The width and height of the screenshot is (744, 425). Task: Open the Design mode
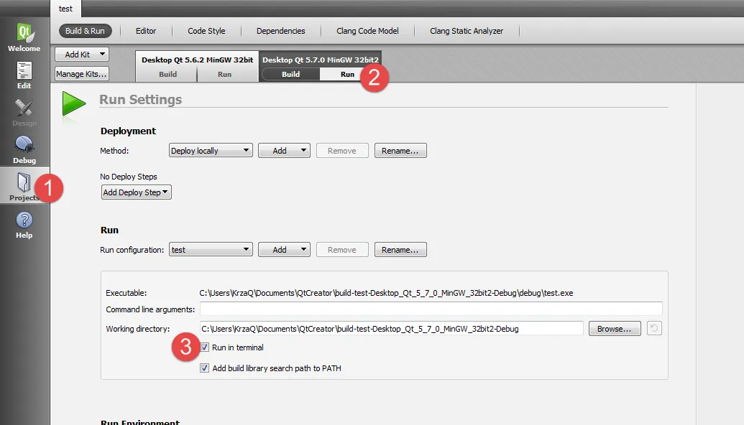click(x=24, y=112)
